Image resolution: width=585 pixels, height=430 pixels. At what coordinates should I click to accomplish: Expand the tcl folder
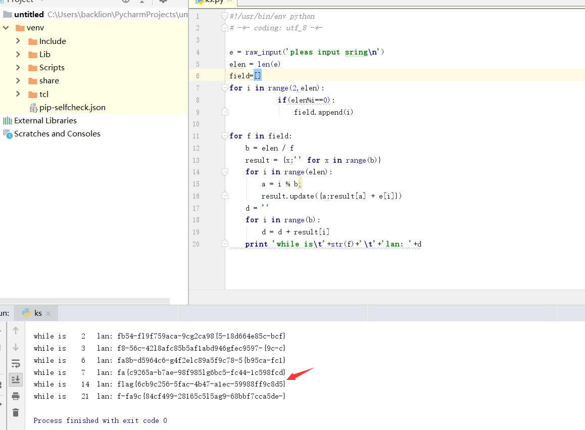click(18, 93)
